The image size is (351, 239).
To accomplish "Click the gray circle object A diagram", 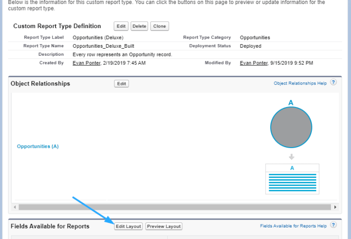I will tap(291, 128).
